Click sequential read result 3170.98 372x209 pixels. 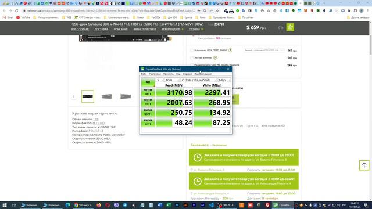pyautogui.click(x=174, y=92)
